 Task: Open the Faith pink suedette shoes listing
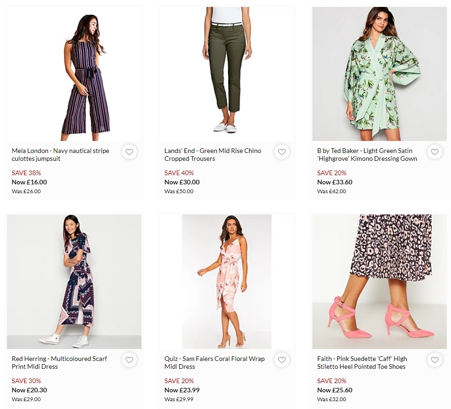tap(365, 362)
